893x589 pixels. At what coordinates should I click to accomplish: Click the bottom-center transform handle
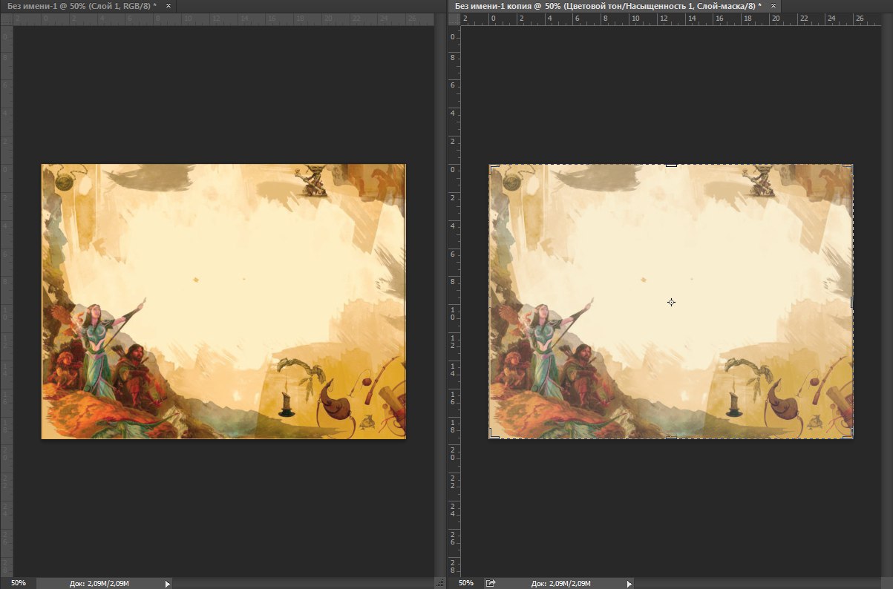point(671,438)
